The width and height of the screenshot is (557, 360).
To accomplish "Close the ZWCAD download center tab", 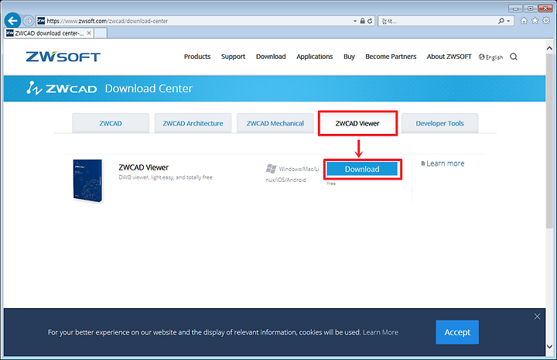I will 89,33.
